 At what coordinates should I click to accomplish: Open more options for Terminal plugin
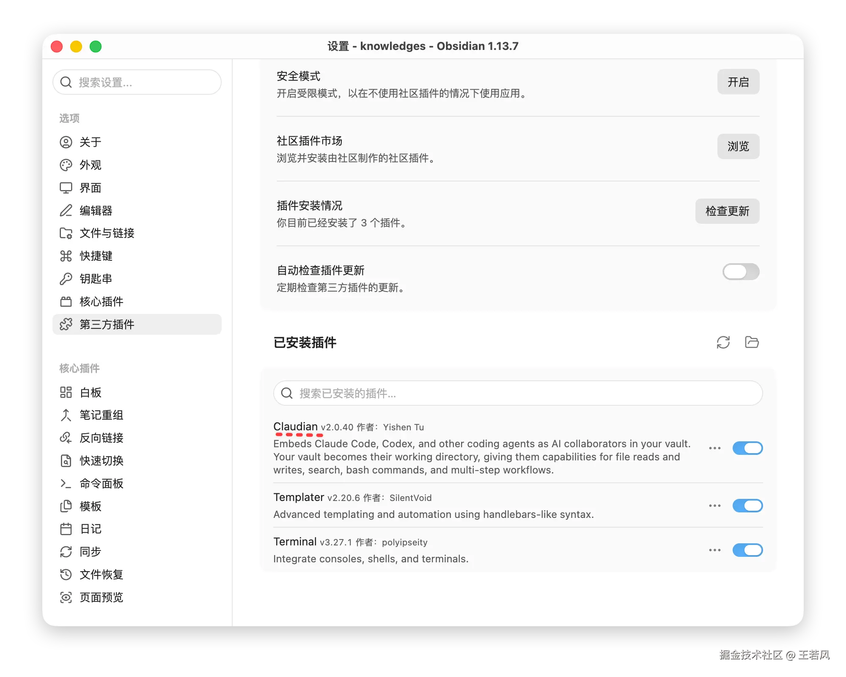(715, 550)
